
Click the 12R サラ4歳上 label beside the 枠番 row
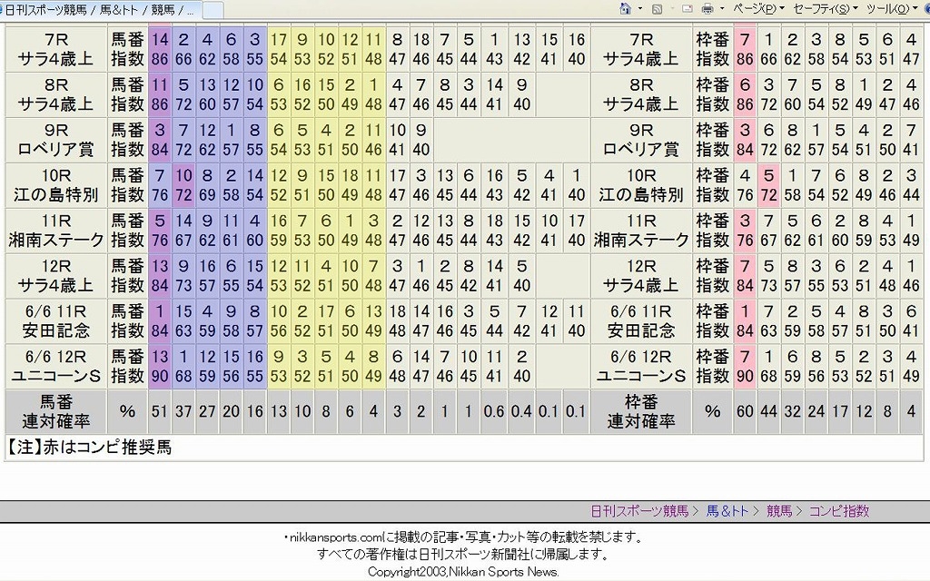(x=641, y=276)
